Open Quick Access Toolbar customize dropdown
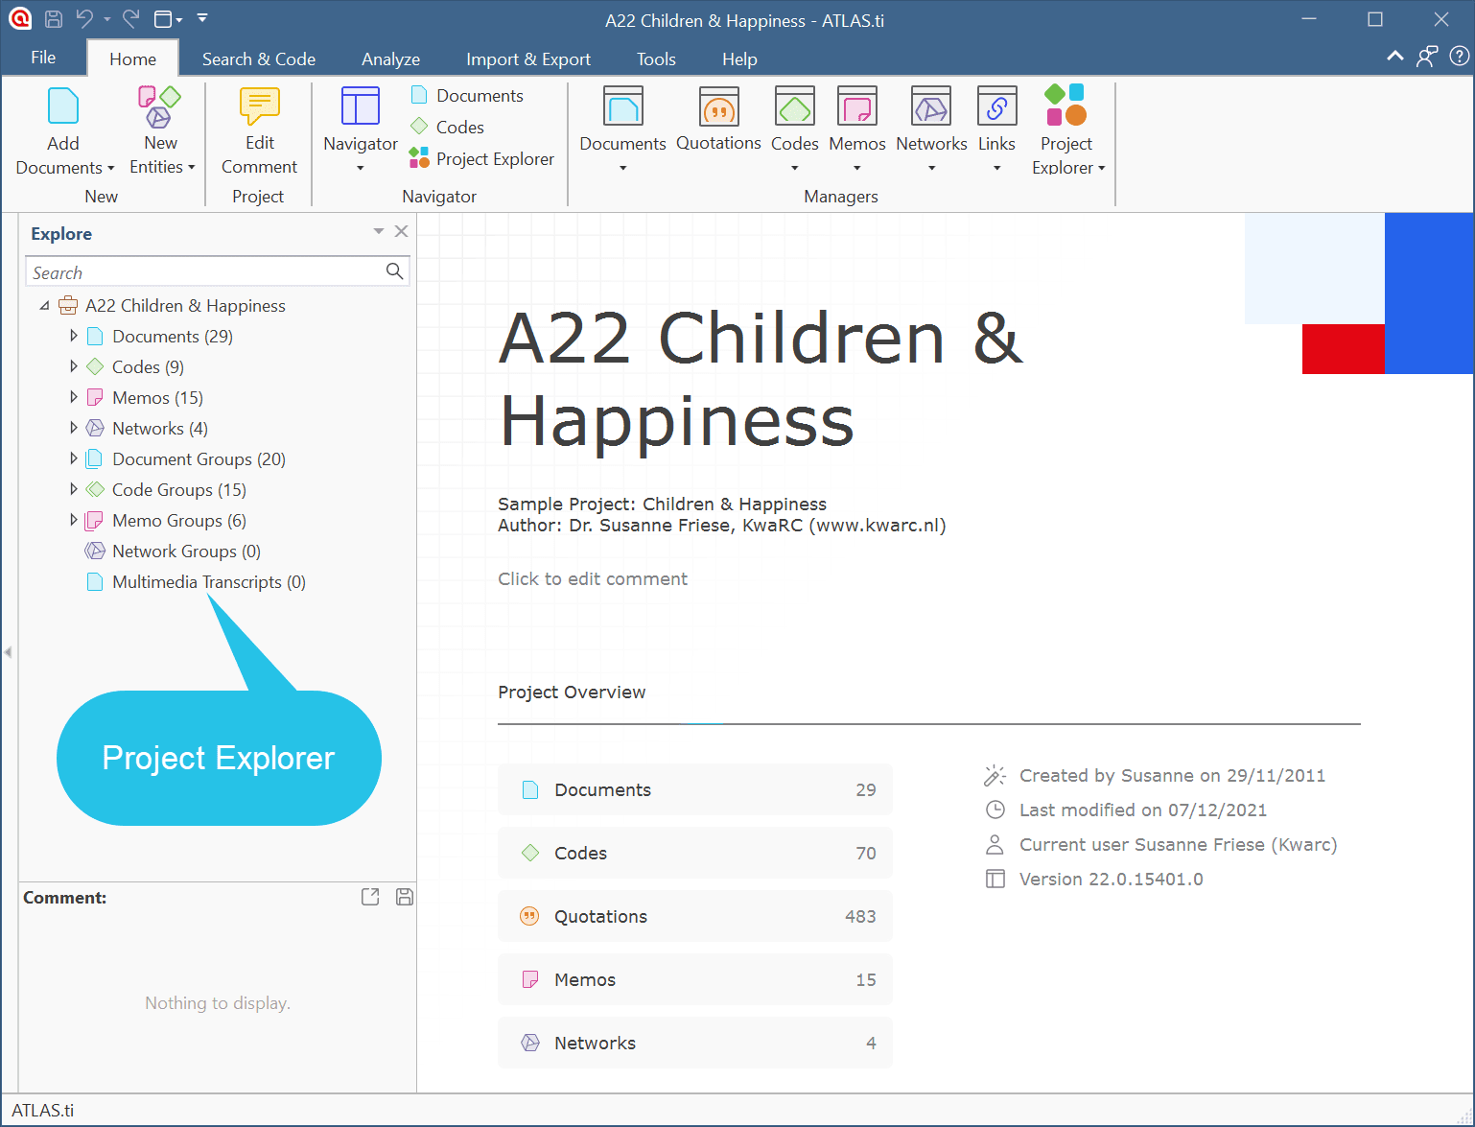Viewport: 1475px width, 1127px height. [x=202, y=17]
